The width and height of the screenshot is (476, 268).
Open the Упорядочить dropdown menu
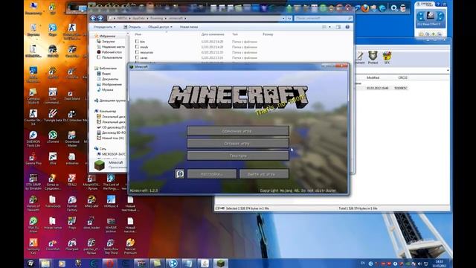104,27
